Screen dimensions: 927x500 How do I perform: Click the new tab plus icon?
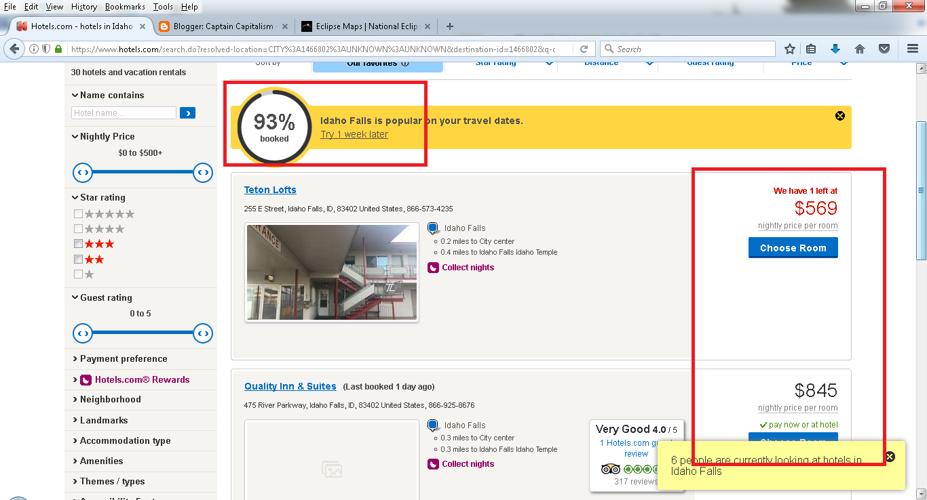click(449, 26)
